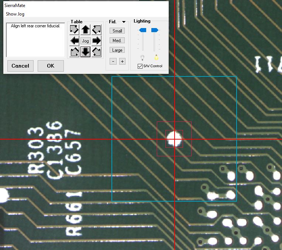Screen dimensions: 282x250
Task: Jog table diagonally down-right with arrow
Action: [x=96, y=52]
